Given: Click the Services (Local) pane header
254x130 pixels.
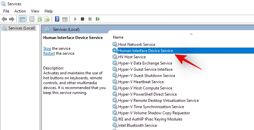Looking at the screenshot, I should (66, 29).
